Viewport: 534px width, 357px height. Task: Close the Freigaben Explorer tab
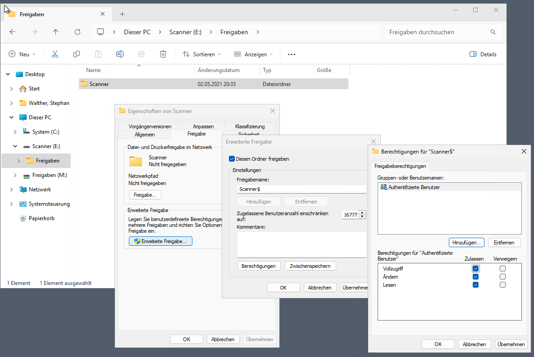point(102,14)
